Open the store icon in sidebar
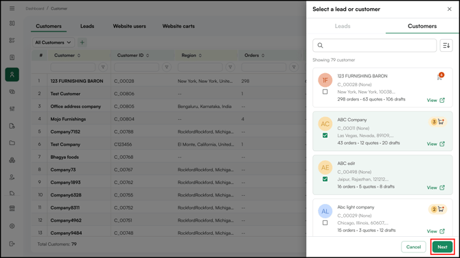This screenshot has width=460, height=258. pos(12,209)
